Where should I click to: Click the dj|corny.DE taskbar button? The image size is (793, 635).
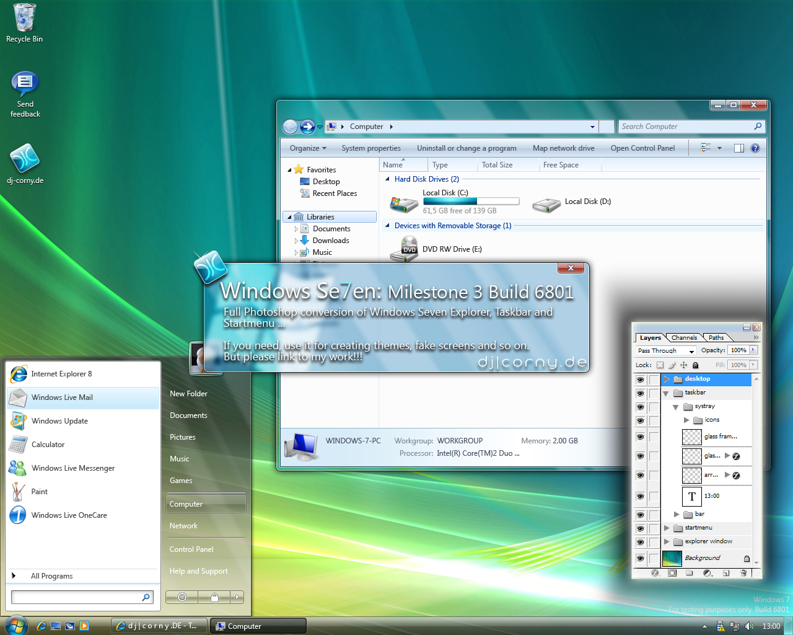[x=159, y=626]
